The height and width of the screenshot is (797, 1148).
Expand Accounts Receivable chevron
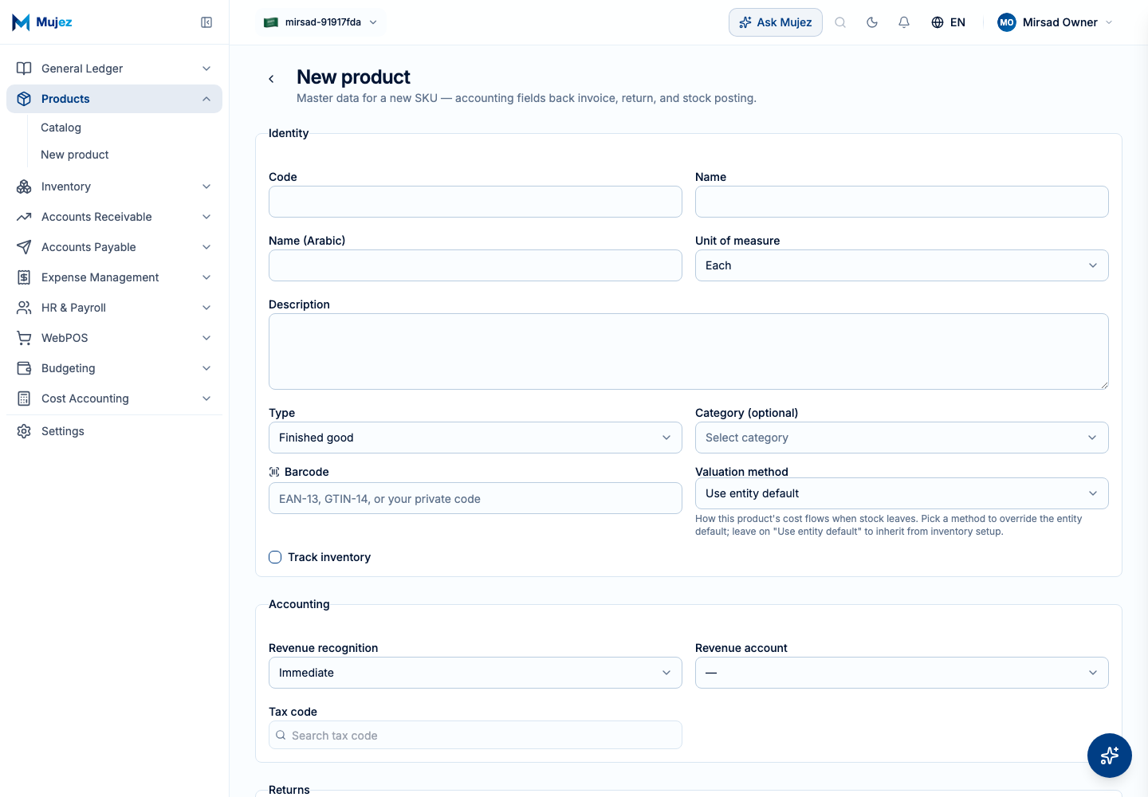[x=206, y=217]
